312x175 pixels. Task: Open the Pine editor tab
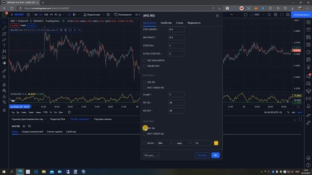pyautogui.click(x=58, y=119)
